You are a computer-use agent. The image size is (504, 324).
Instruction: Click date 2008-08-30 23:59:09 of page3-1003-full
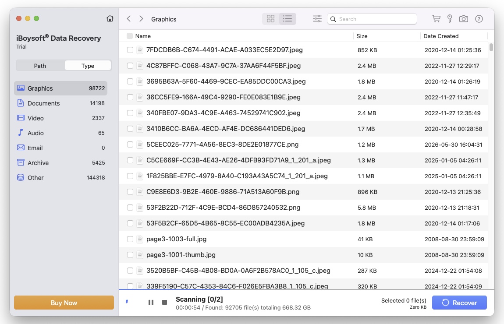pyautogui.click(x=454, y=239)
